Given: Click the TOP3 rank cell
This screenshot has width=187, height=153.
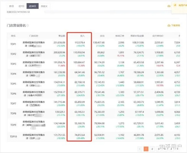Looking at the screenshot, I should (x=13, y=64).
